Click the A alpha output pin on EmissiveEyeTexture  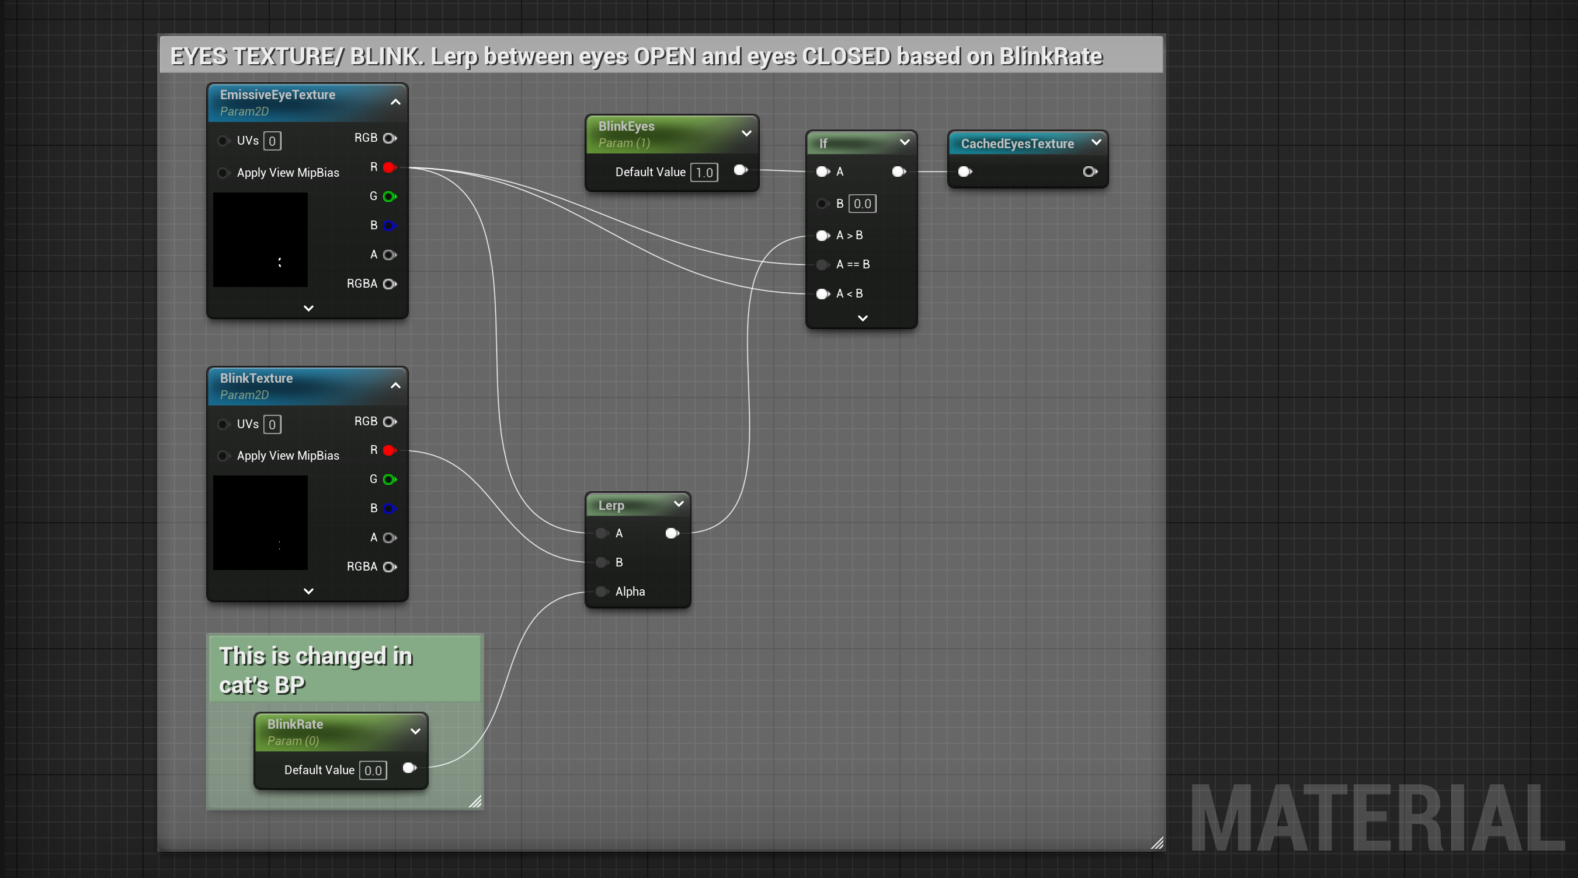pyautogui.click(x=390, y=254)
